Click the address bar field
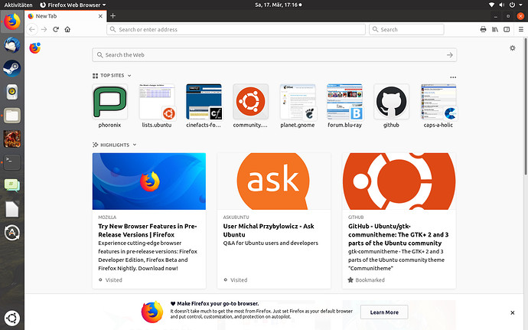 [236, 29]
